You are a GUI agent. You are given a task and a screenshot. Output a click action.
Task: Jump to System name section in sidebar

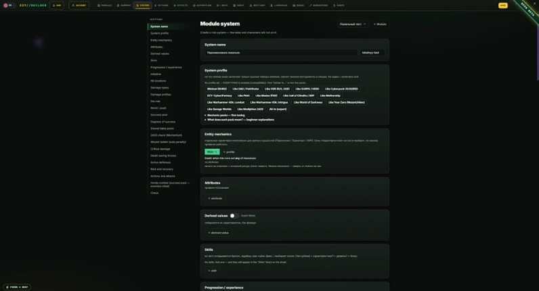tap(159, 26)
